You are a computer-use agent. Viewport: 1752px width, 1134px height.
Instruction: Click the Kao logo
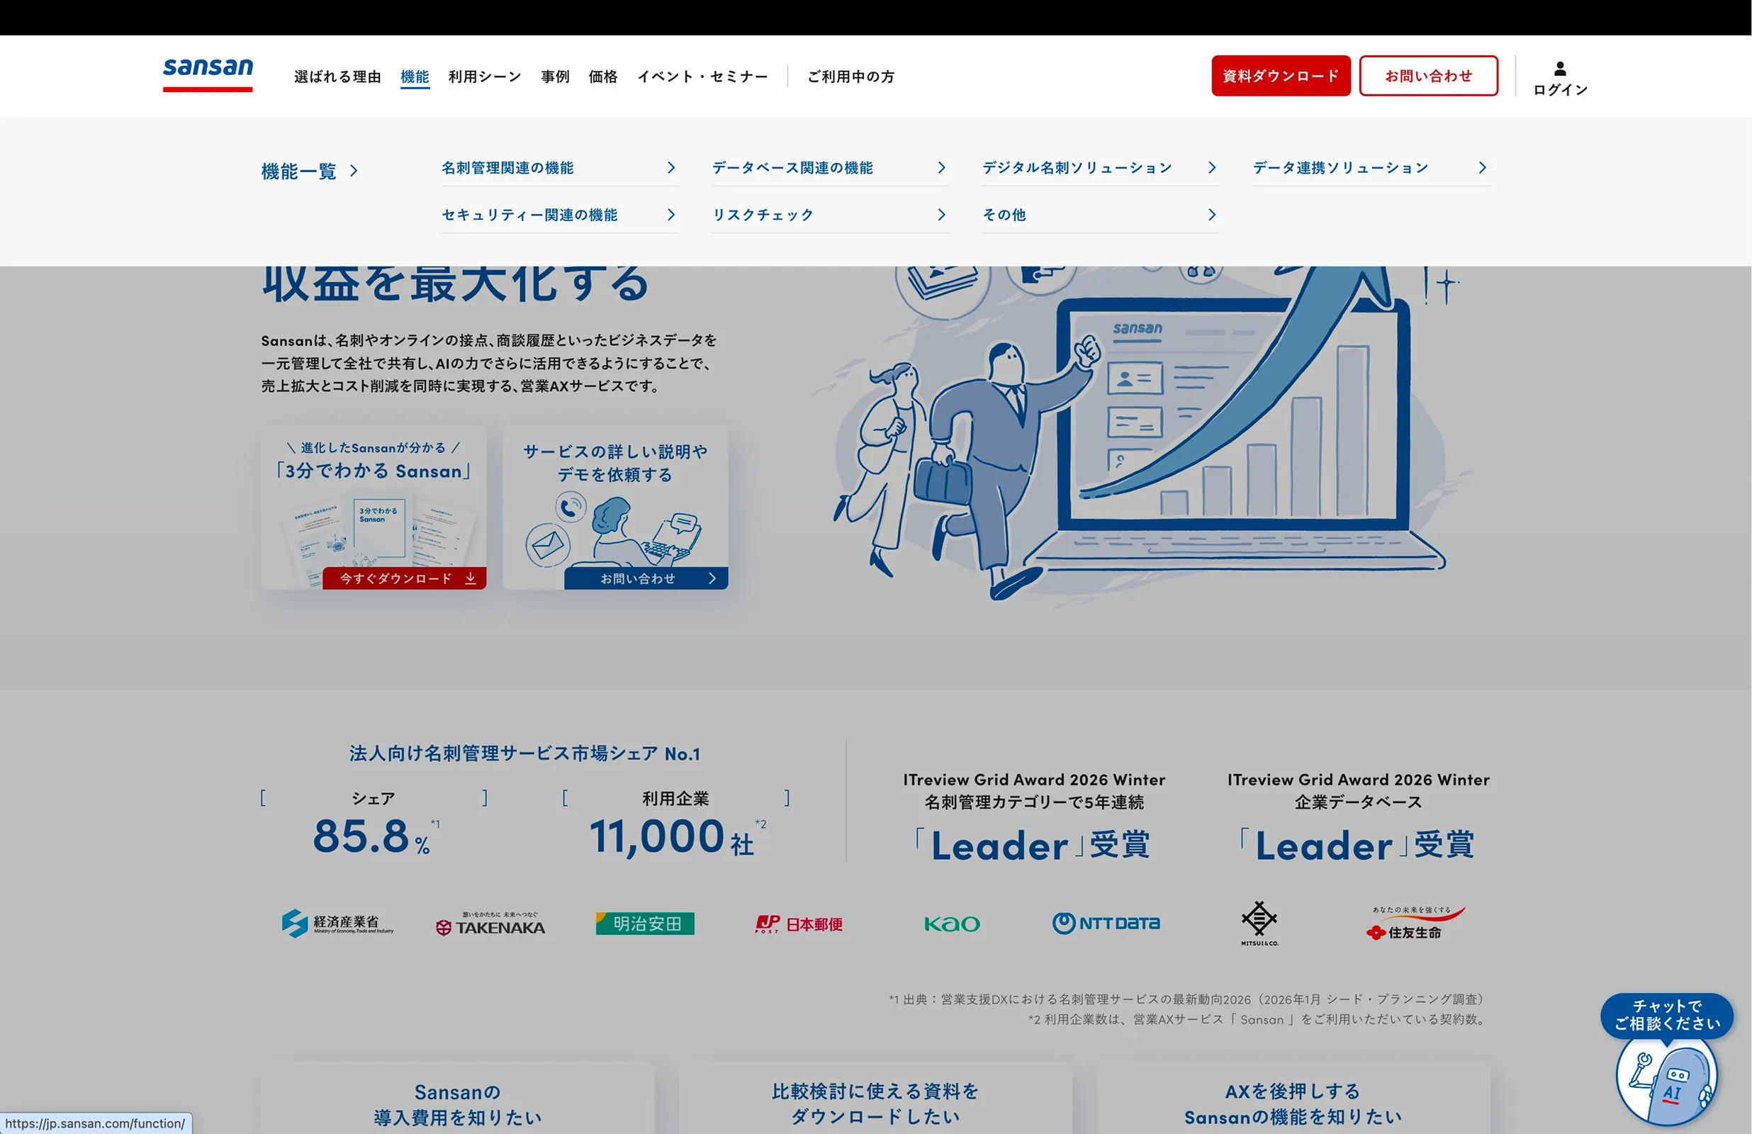click(x=952, y=924)
